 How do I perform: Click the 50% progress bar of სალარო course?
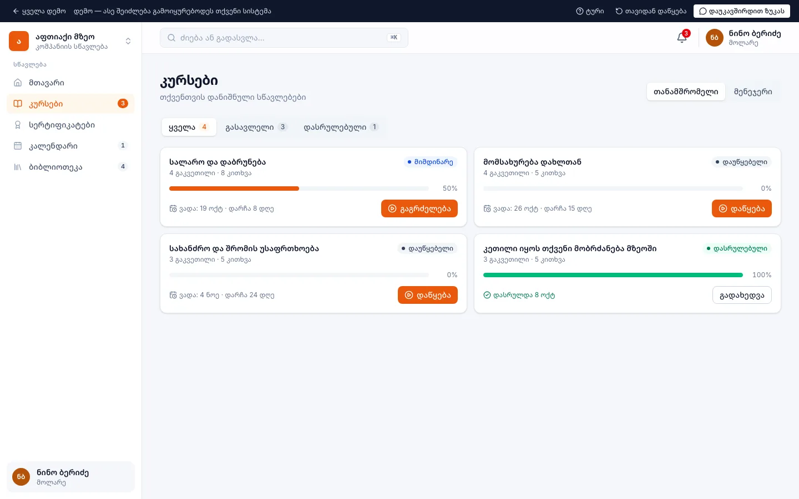[299, 189]
